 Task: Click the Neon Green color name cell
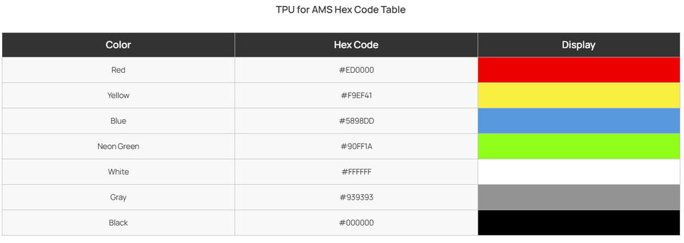[x=118, y=146]
